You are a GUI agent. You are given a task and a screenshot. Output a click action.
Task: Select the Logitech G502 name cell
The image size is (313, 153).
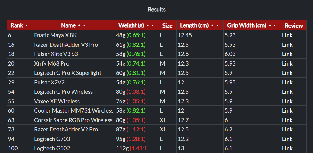coord(74,148)
